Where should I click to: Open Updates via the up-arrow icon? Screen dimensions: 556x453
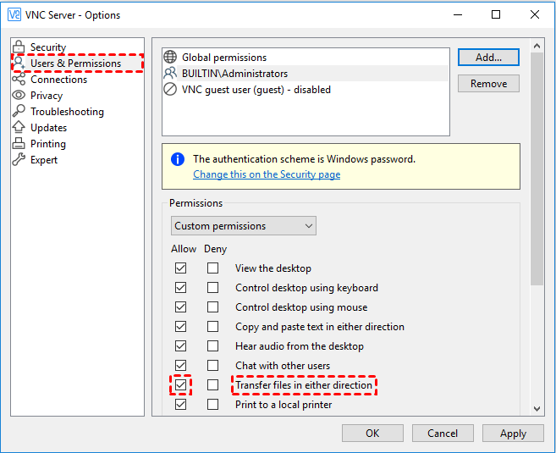tap(19, 127)
